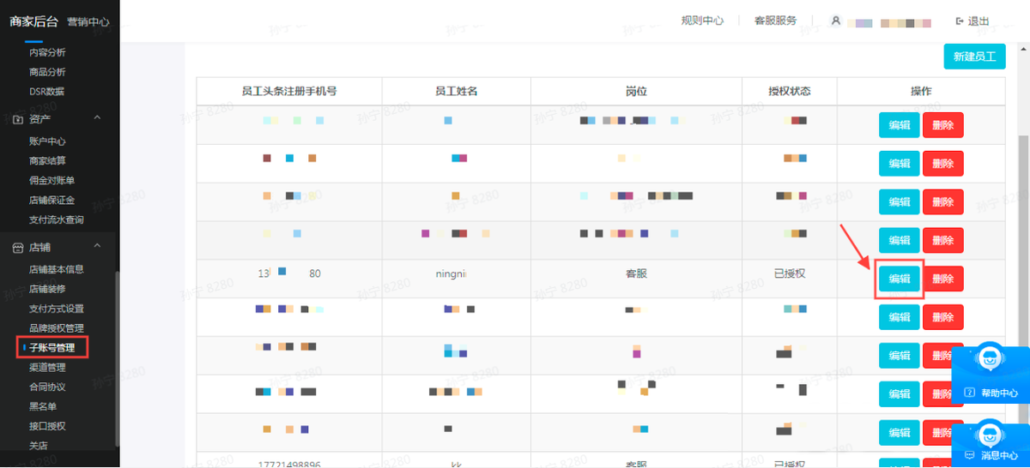The width and height of the screenshot is (1030, 468).
Task: Select 子账号管理 in sidebar
Action: click(51, 348)
